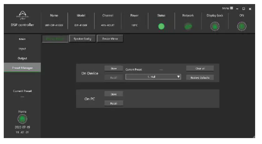Close the DSP controller window
This screenshot has height=144, width=262.
coord(250,9)
